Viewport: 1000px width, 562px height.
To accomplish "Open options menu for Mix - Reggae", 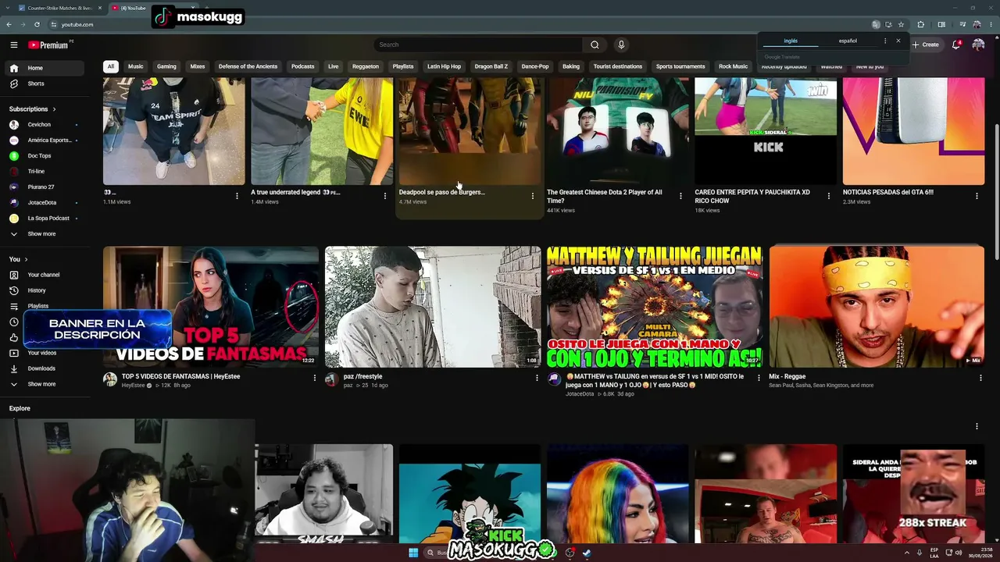I will click(980, 378).
